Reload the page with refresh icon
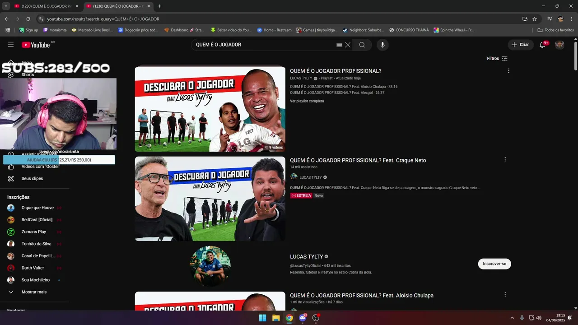This screenshot has width=578, height=325. point(28,19)
